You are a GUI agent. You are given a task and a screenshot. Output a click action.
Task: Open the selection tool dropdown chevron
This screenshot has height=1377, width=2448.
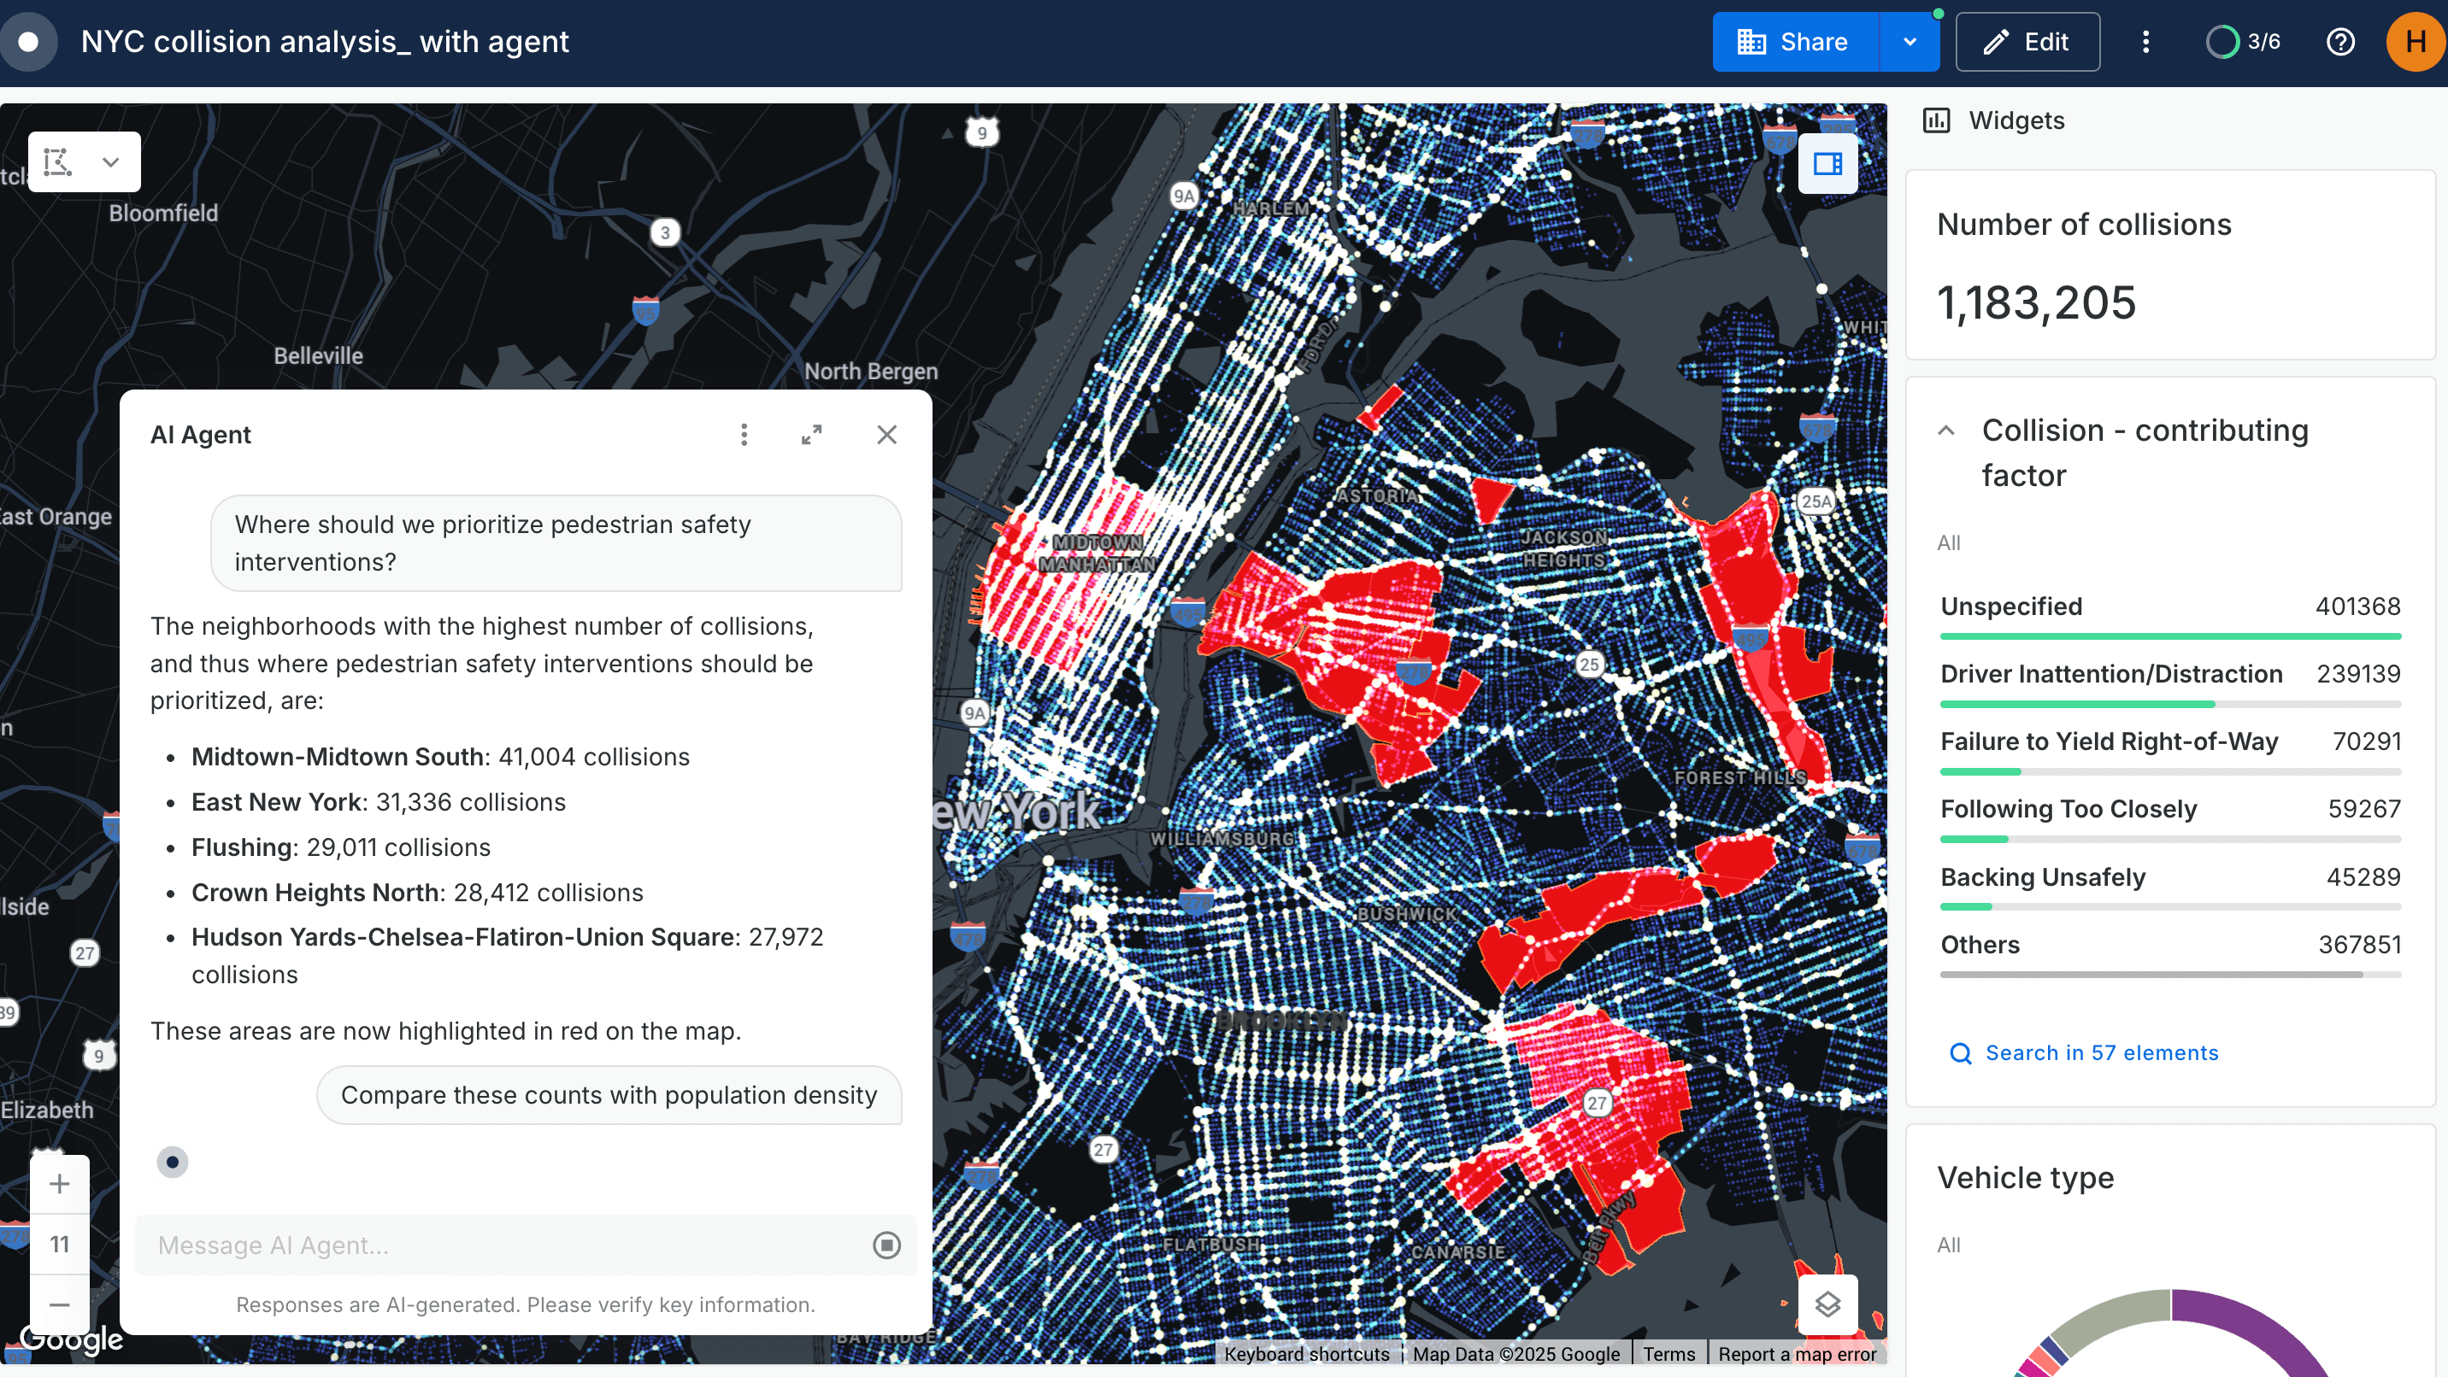[x=111, y=161]
